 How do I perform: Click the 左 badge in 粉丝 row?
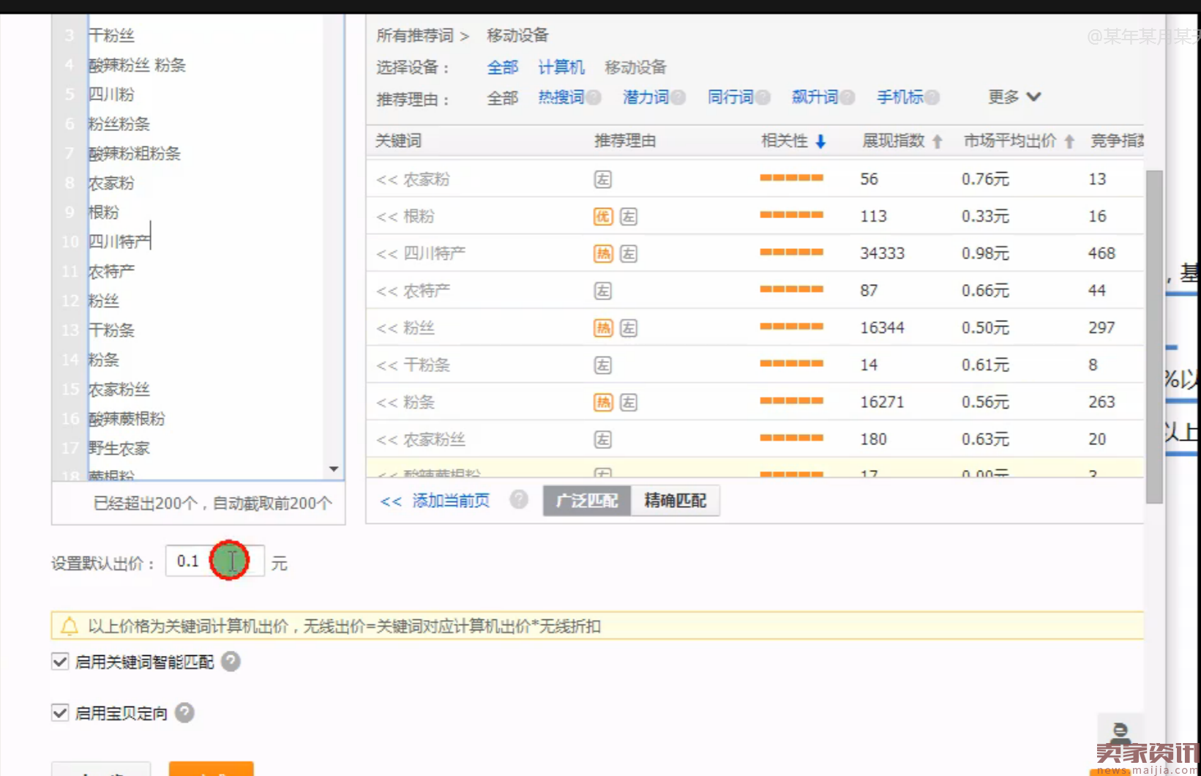629,328
